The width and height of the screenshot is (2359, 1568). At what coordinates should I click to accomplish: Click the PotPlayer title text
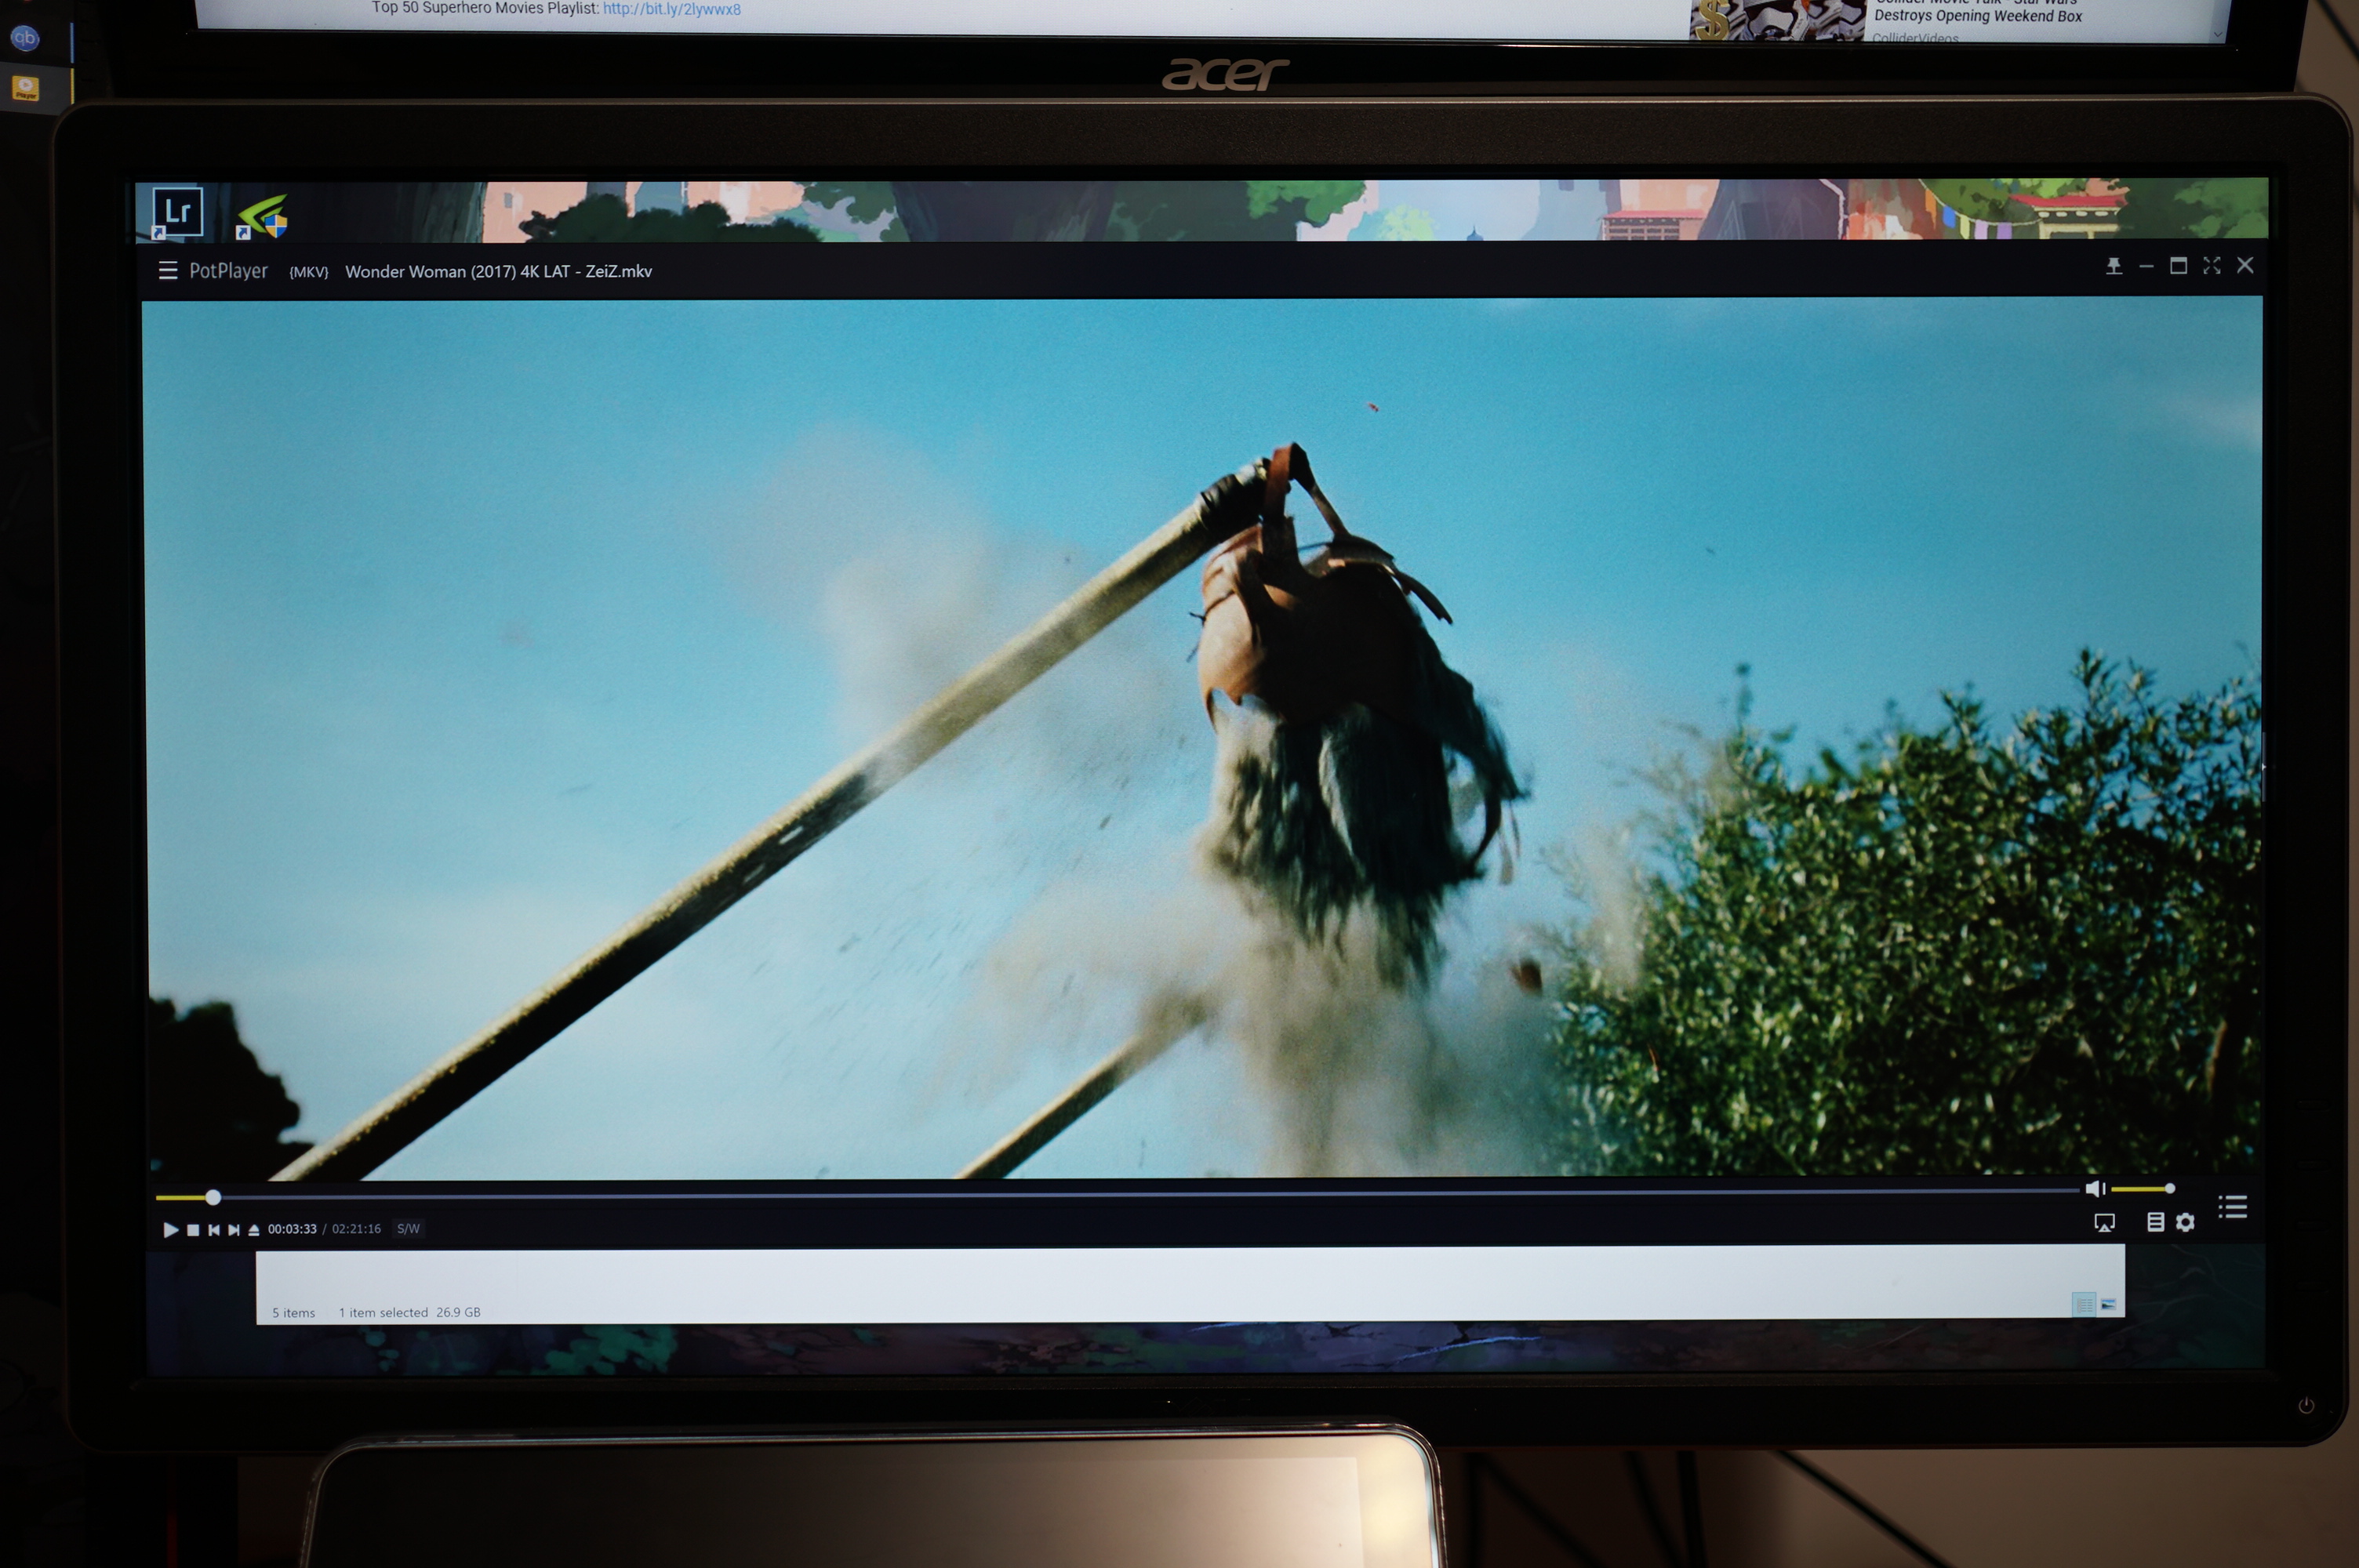coord(228,271)
